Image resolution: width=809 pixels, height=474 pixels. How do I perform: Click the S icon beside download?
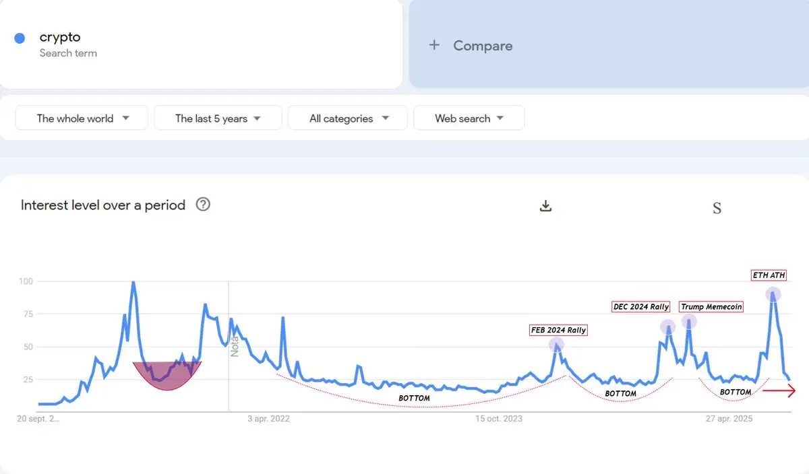click(717, 209)
